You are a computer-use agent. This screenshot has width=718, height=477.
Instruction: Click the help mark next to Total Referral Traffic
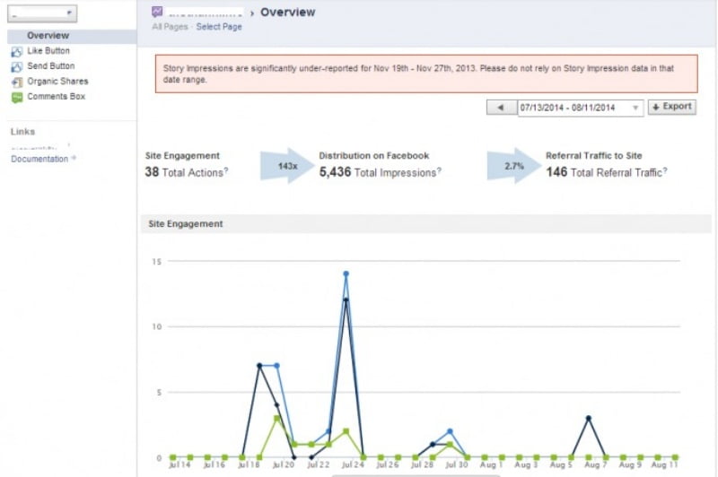pyautogui.click(x=665, y=170)
